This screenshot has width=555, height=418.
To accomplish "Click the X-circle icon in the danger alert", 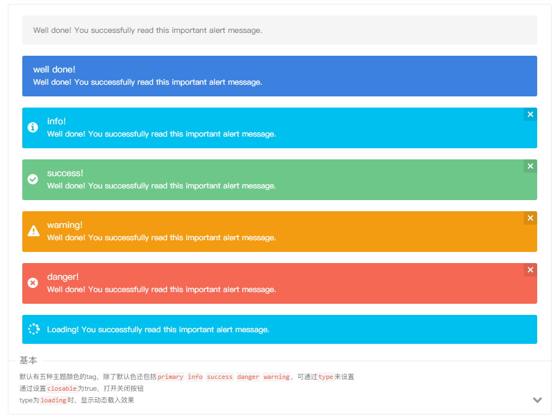I will pos(33,283).
